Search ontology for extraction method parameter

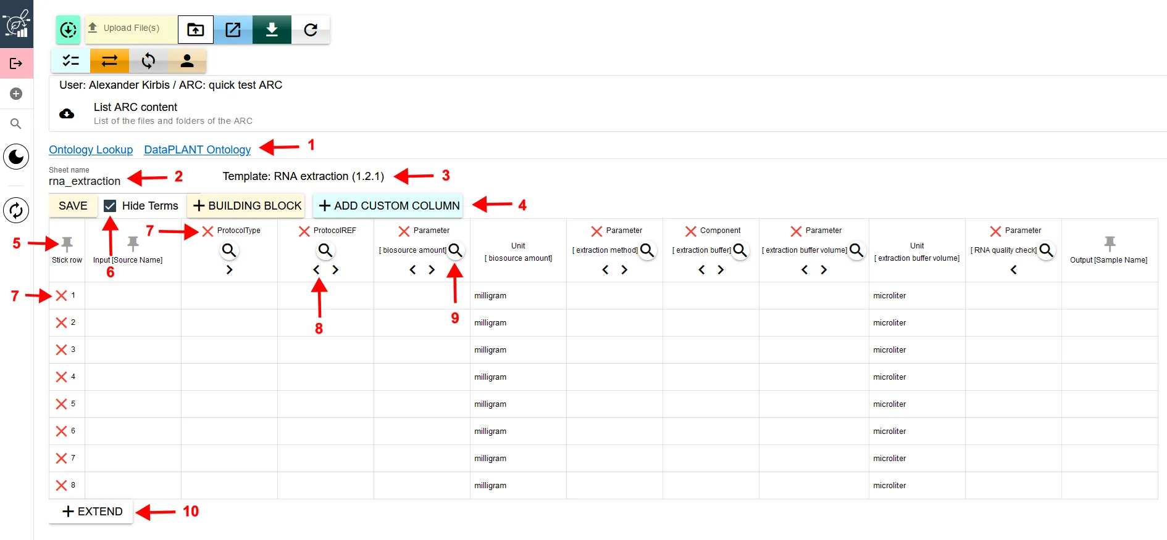click(647, 250)
